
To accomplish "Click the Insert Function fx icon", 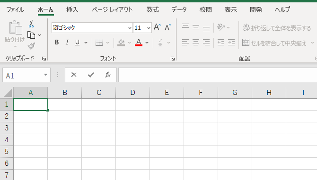I will [x=108, y=75].
